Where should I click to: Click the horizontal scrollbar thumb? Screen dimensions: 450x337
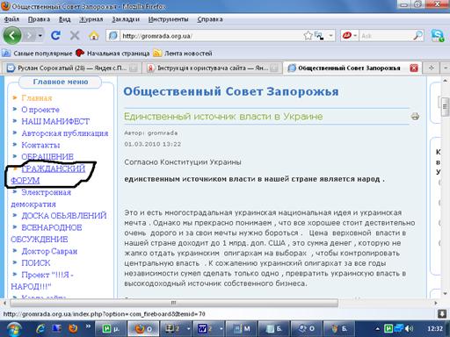click(174, 303)
